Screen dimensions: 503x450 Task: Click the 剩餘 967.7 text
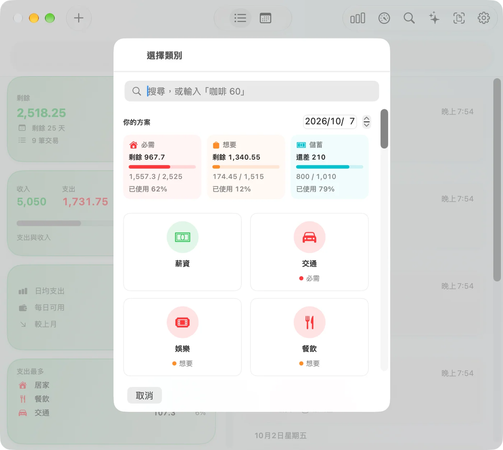point(147,157)
